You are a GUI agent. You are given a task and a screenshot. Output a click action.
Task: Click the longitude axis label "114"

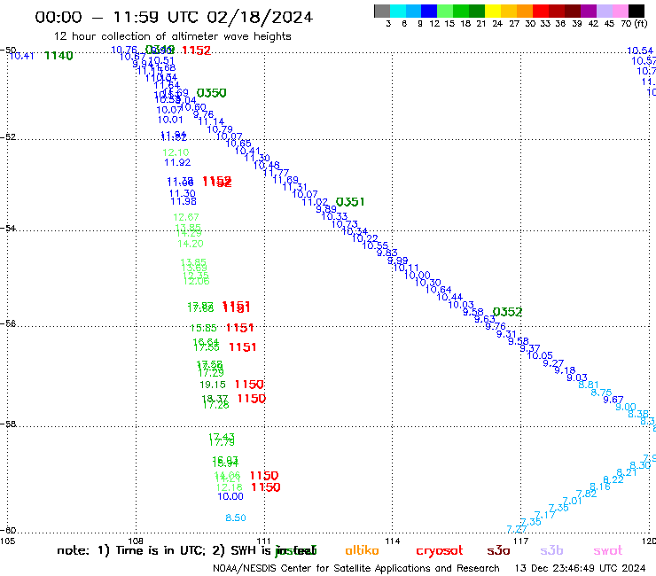pyautogui.click(x=393, y=541)
